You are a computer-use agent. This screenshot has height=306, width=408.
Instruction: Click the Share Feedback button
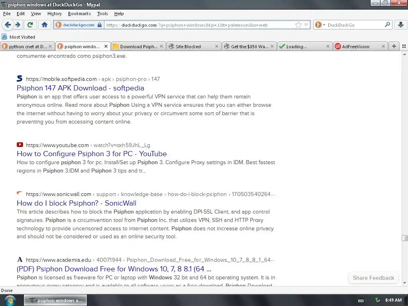373,278
